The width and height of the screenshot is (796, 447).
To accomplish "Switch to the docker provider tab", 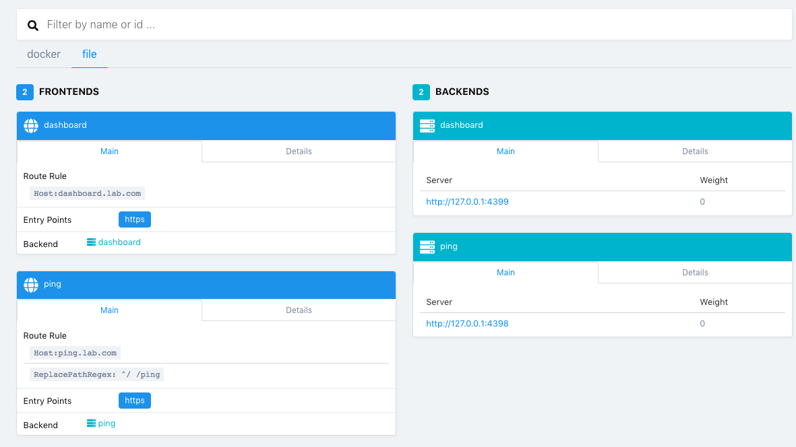I will tap(44, 55).
